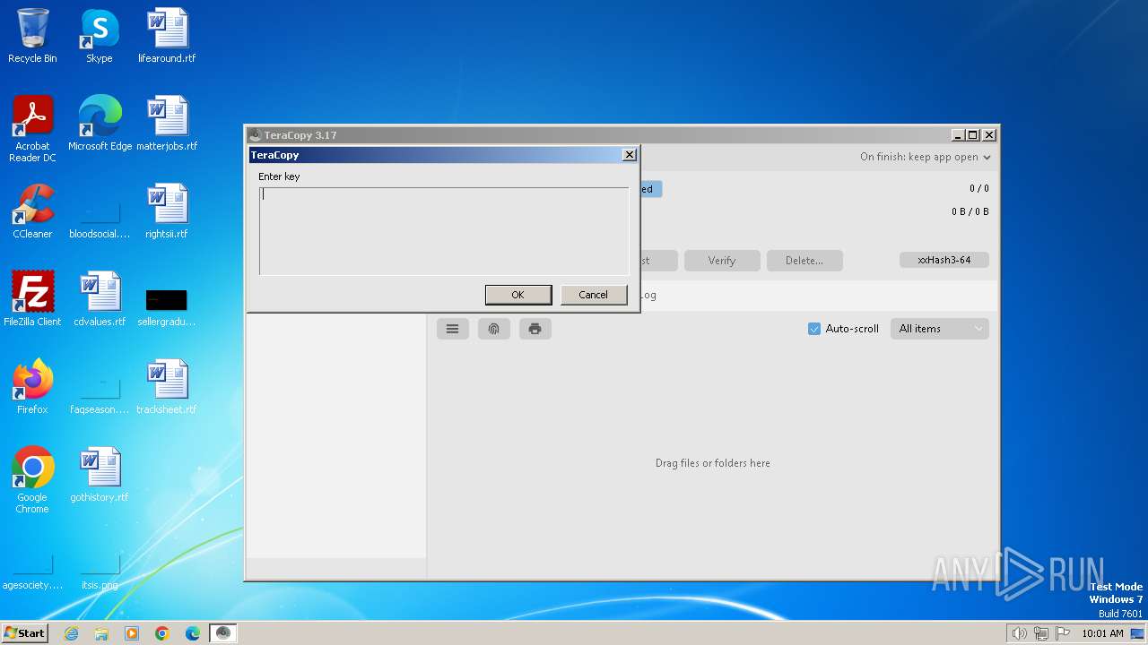The height and width of the screenshot is (645, 1148).
Task: Open the All items filter dropdown
Action: (939, 329)
